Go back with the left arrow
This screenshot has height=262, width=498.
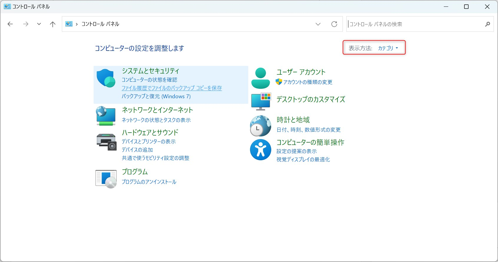pos(10,24)
